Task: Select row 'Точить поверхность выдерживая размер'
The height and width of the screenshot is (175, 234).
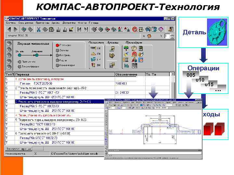Action: [x=87, y=88]
